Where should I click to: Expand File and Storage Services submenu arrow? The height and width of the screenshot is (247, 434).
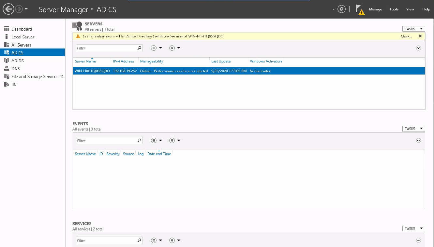click(62, 76)
